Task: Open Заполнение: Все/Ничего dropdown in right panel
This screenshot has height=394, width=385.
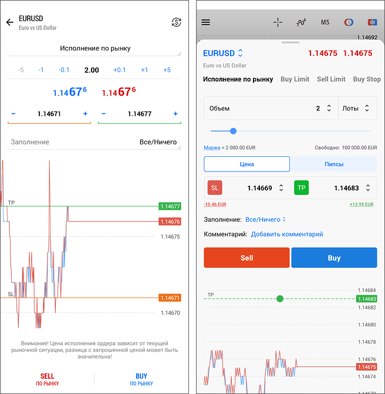Action: tap(265, 220)
